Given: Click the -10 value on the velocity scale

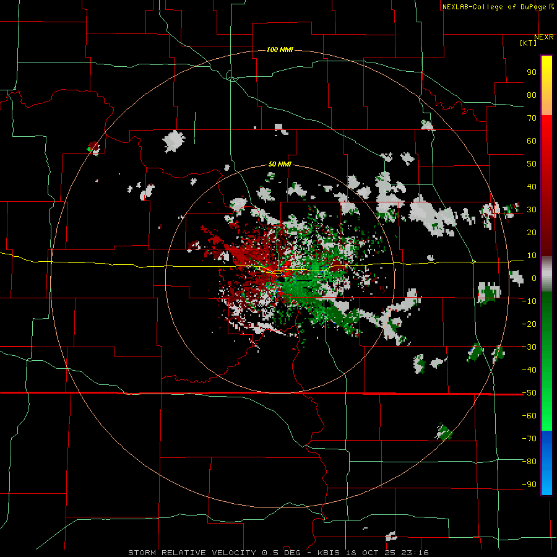Looking at the screenshot, I should pyautogui.click(x=529, y=301).
